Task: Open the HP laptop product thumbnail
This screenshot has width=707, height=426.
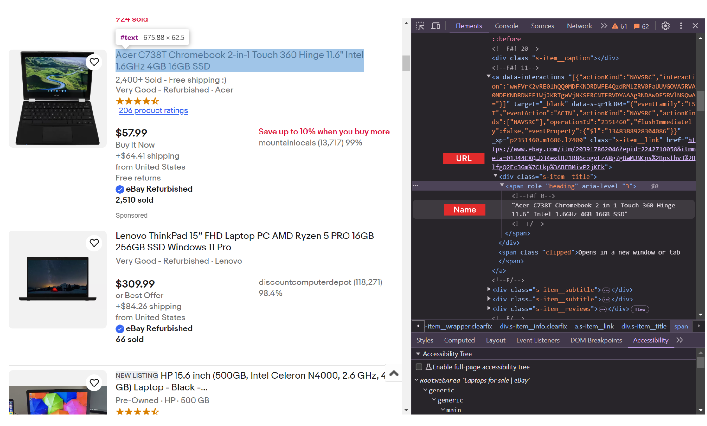Action: pyautogui.click(x=57, y=392)
